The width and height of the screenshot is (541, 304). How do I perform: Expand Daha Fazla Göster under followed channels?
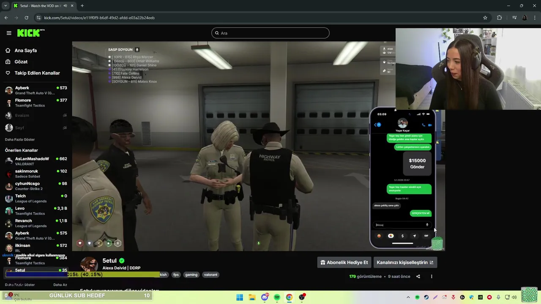coord(20,139)
